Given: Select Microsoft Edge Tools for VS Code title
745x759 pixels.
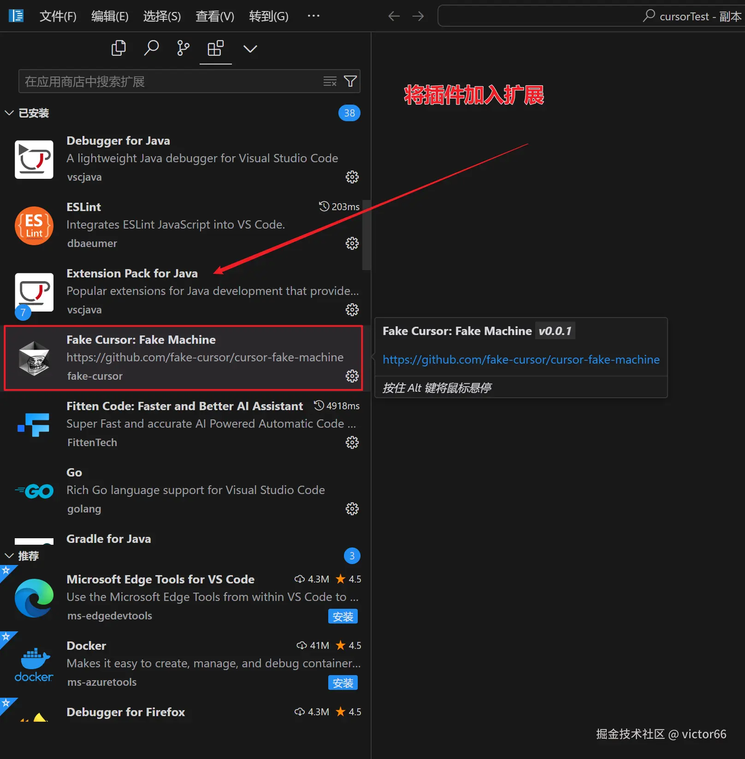Looking at the screenshot, I should [x=160, y=579].
